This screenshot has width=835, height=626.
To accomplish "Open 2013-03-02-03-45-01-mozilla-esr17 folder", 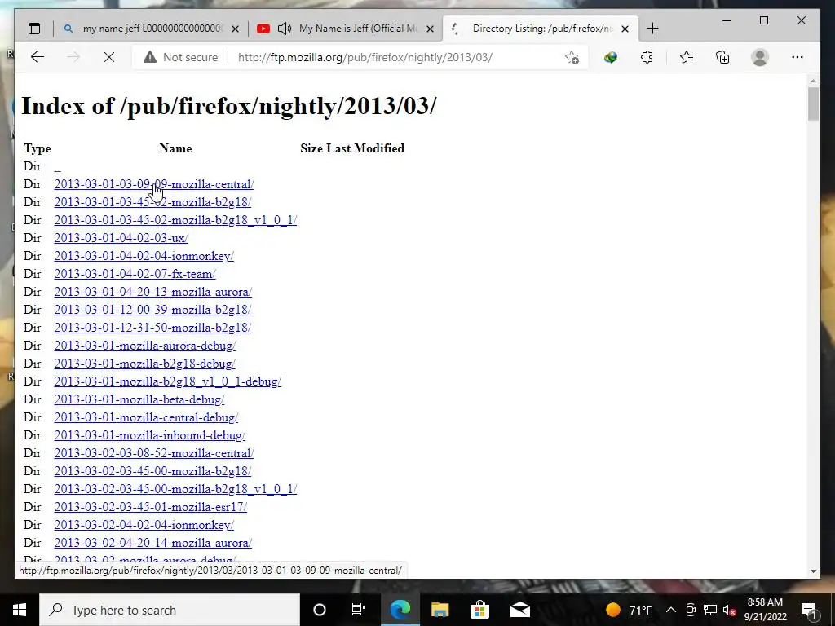I will [x=150, y=507].
